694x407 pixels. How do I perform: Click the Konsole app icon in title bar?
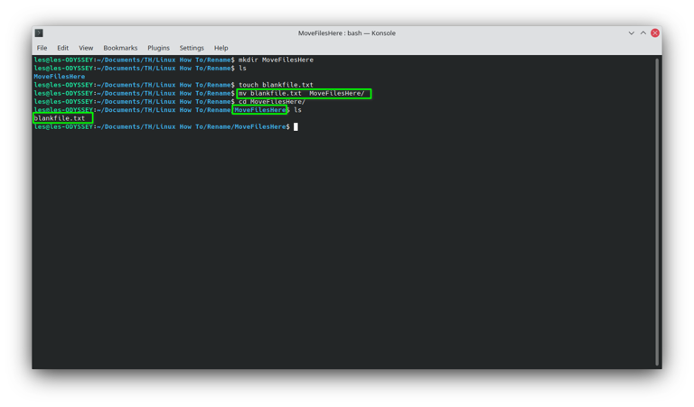(39, 33)
